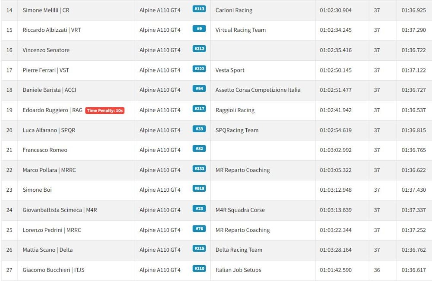Viewport: 432px width, 281px height.
Task: Select total time 01:02:30.904
Action: [336, 10]
